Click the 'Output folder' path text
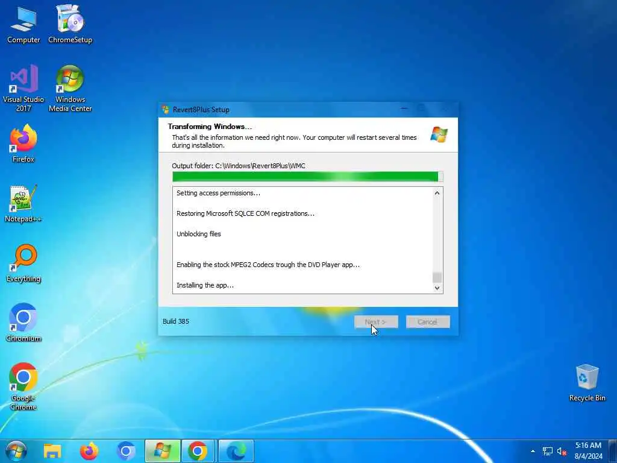This screenshot has height=463, width=617. pos(239,166)
